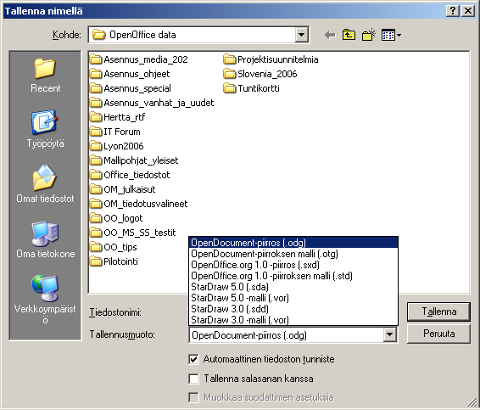
Task: Go back using the back arrow icon
Action: pyautogui.click(x=330, y=35)
